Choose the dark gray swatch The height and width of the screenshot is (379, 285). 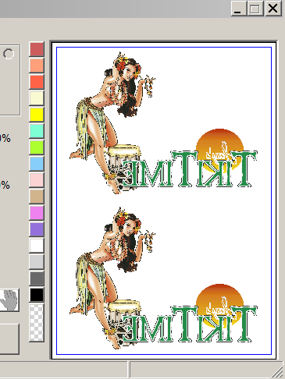coord(37,278)
